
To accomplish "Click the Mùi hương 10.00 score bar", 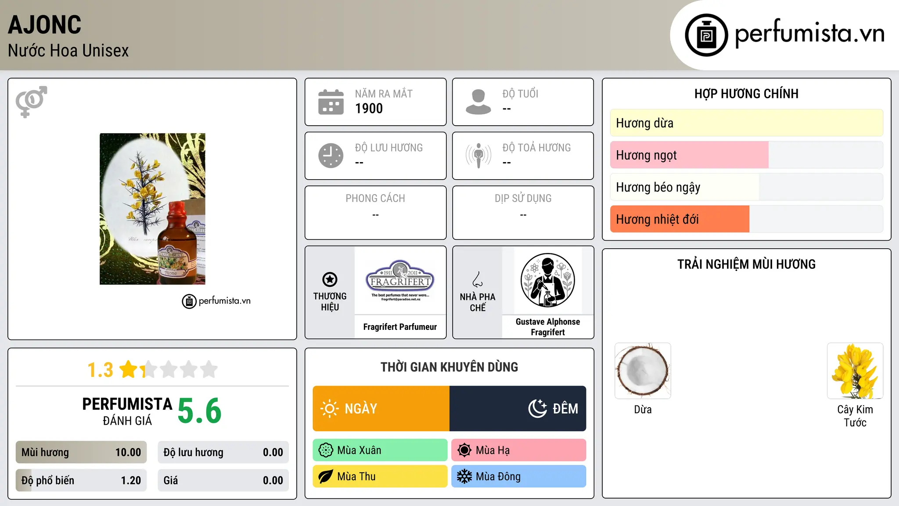I will pos(81,452).
